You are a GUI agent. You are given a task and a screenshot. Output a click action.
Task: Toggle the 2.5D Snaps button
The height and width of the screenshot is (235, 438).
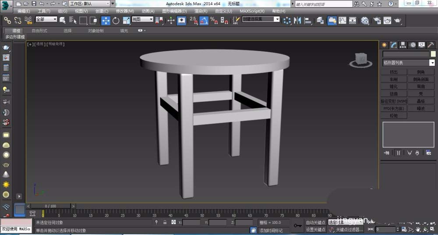(x=194, y=21)
